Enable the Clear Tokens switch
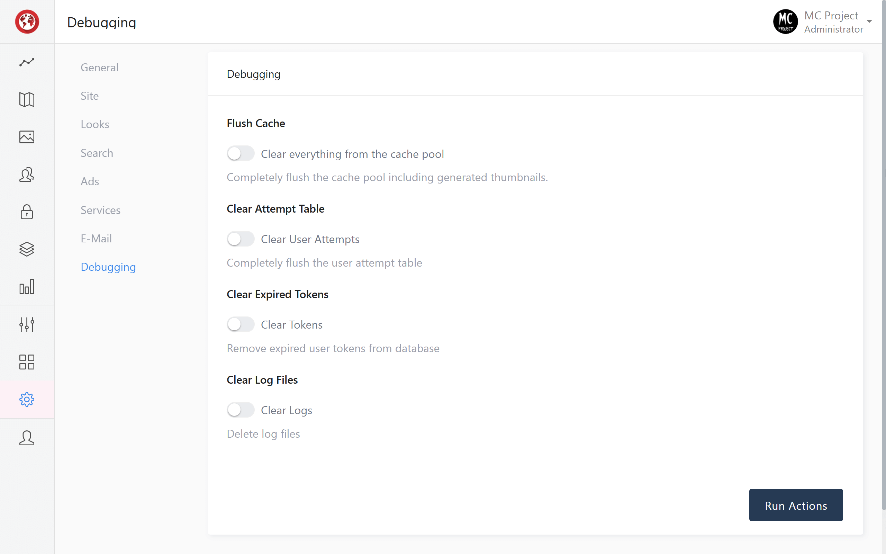This screenshot has height=554, width=886. (240, 324)
